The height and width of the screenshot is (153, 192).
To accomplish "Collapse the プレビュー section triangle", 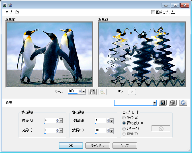I will [7, 12].
